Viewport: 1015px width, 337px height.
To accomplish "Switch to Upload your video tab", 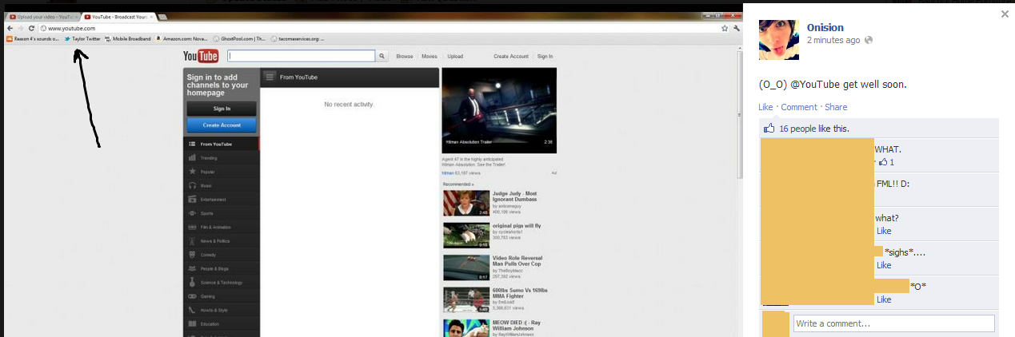I will [43, 17].
